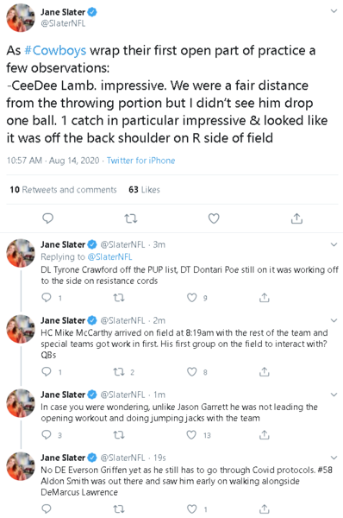
Task: Retweet the Mike McCarthy arrival reply
Action: point(119,372)
